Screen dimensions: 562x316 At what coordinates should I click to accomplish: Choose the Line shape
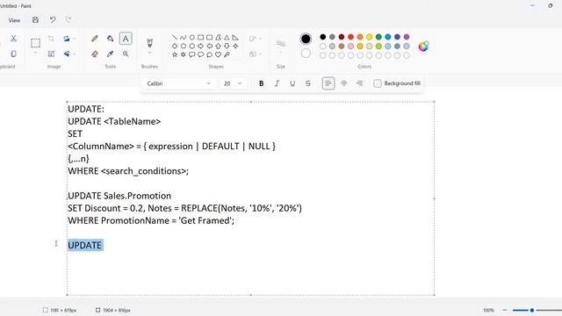175,37
